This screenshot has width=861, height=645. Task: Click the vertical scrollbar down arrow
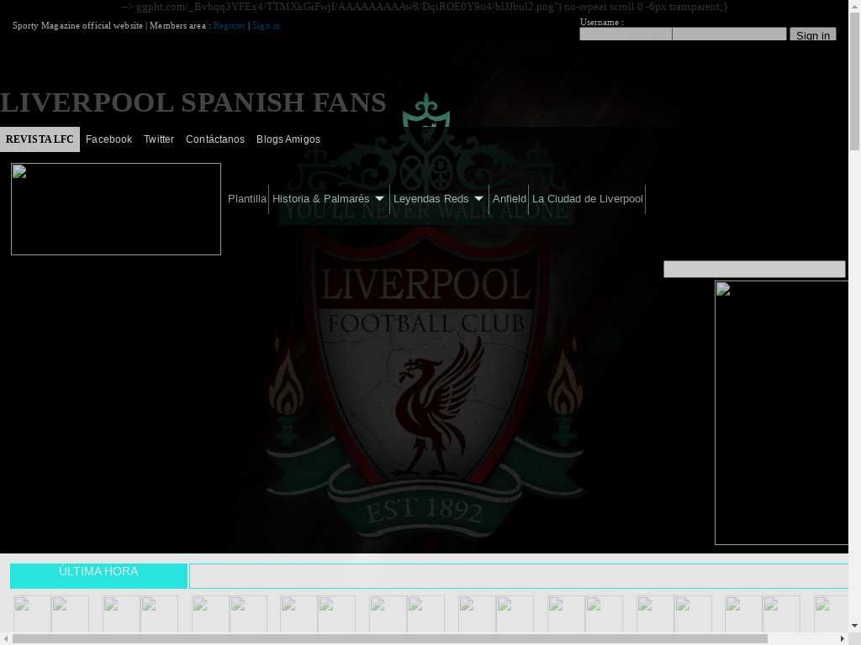pyautogui.click(x=854, y=626)
